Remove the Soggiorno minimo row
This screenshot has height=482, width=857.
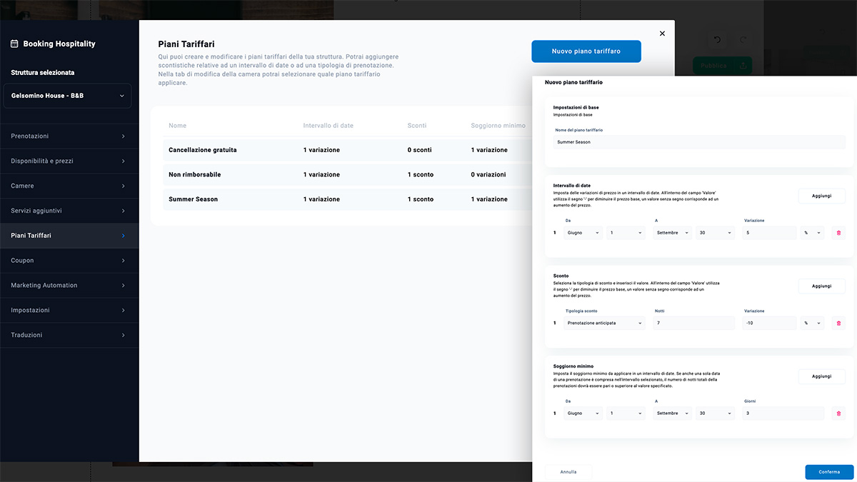click(838, 413)
